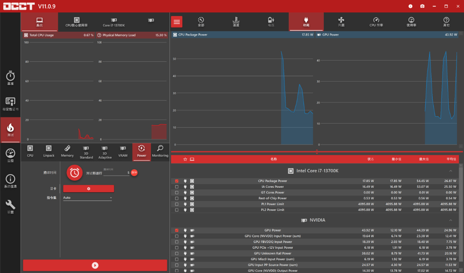Select the Memory test type
464x273 pixels.
tap(67, 152)
